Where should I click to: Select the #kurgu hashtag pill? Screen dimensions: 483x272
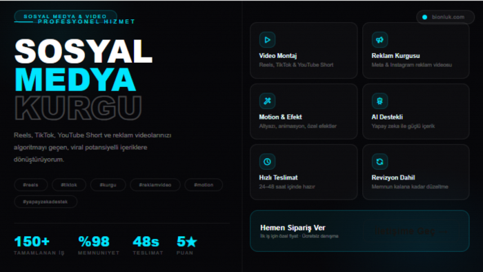pyautogui.click(x=108, y=185)
